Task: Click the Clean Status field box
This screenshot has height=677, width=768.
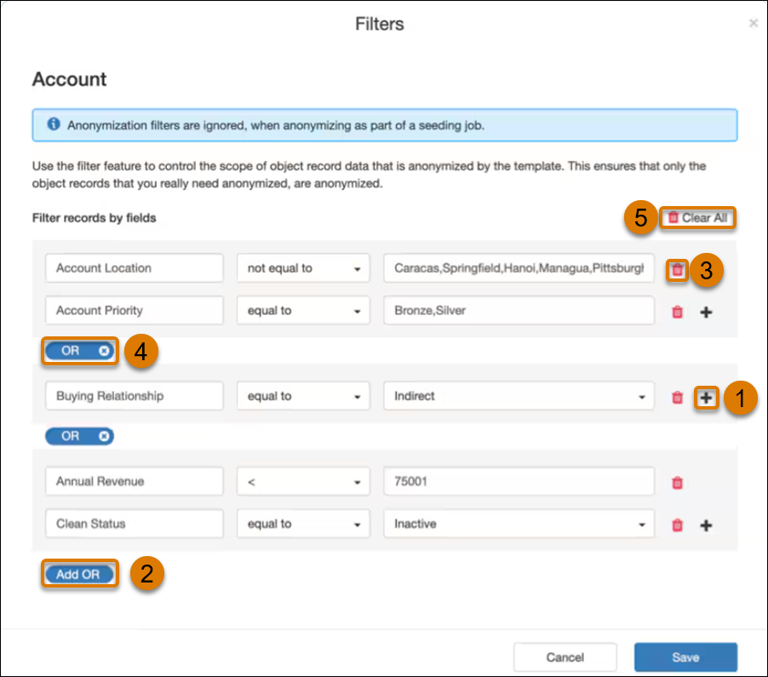Action: (x=135, y=524)
